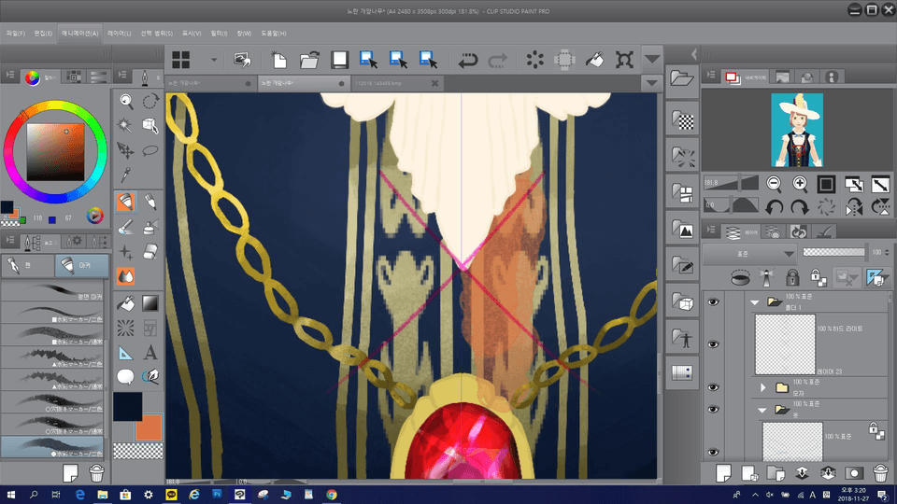
Task: Click the orange sub color swatch in toolbox
Action: [149, 427]
